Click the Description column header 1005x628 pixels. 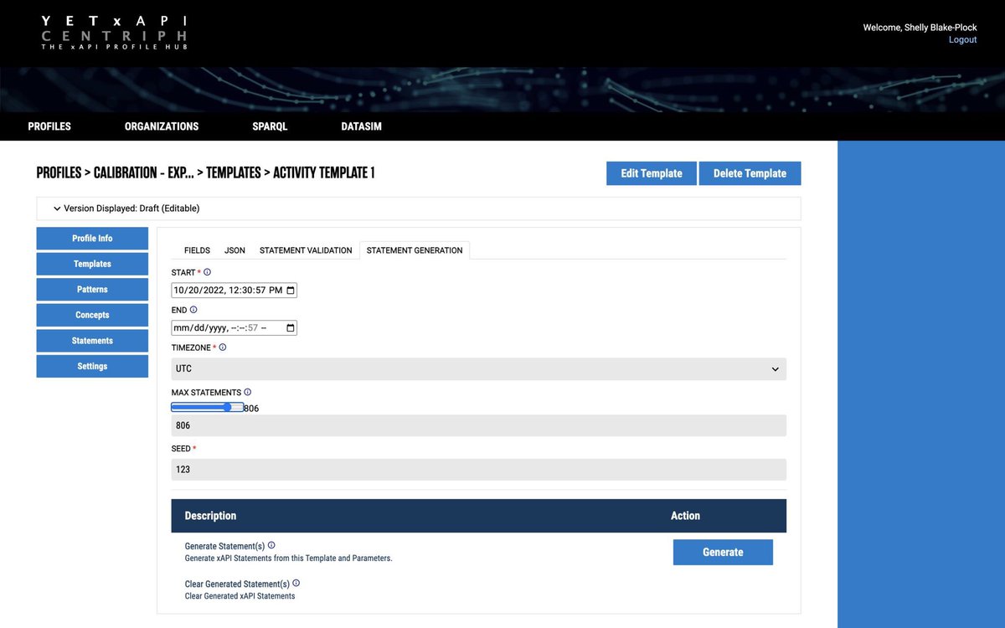(210, 516)
